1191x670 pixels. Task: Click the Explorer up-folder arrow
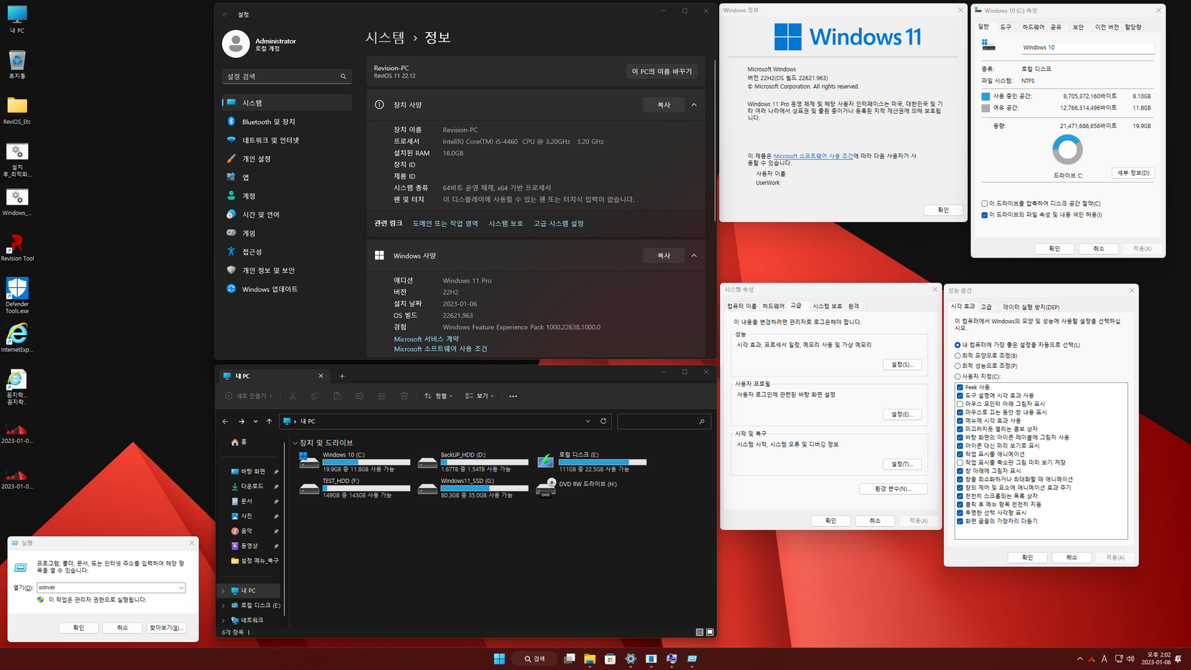click(x=269, y=422)
